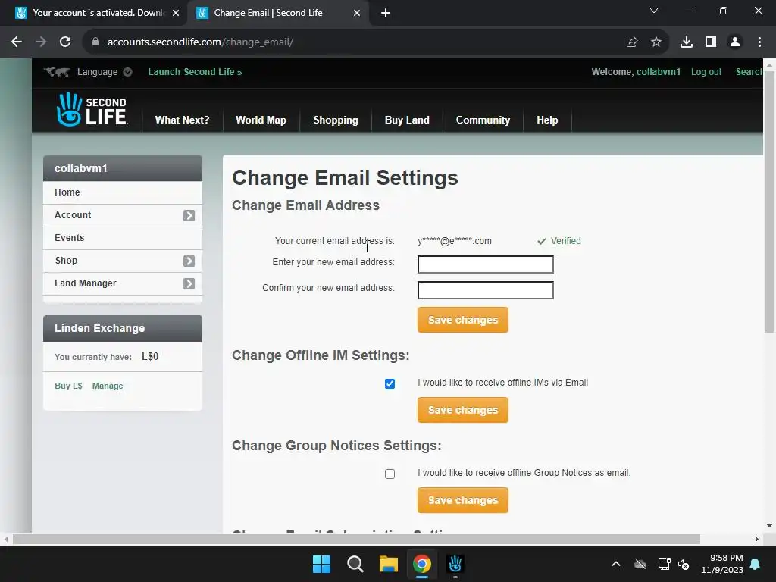Bookmark this page with the star icon
The image size is (776, 582).
point(656,42)
